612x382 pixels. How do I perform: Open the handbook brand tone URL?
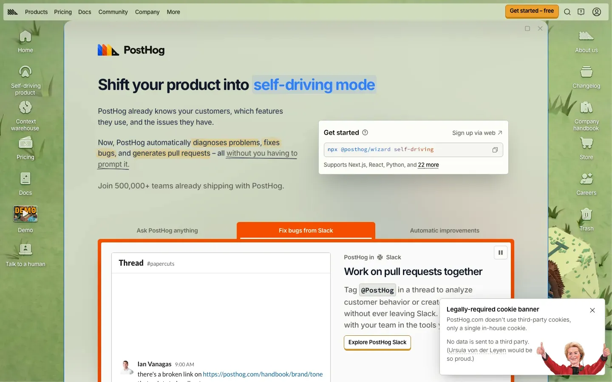pyautogui.click(x=263, y=374)
